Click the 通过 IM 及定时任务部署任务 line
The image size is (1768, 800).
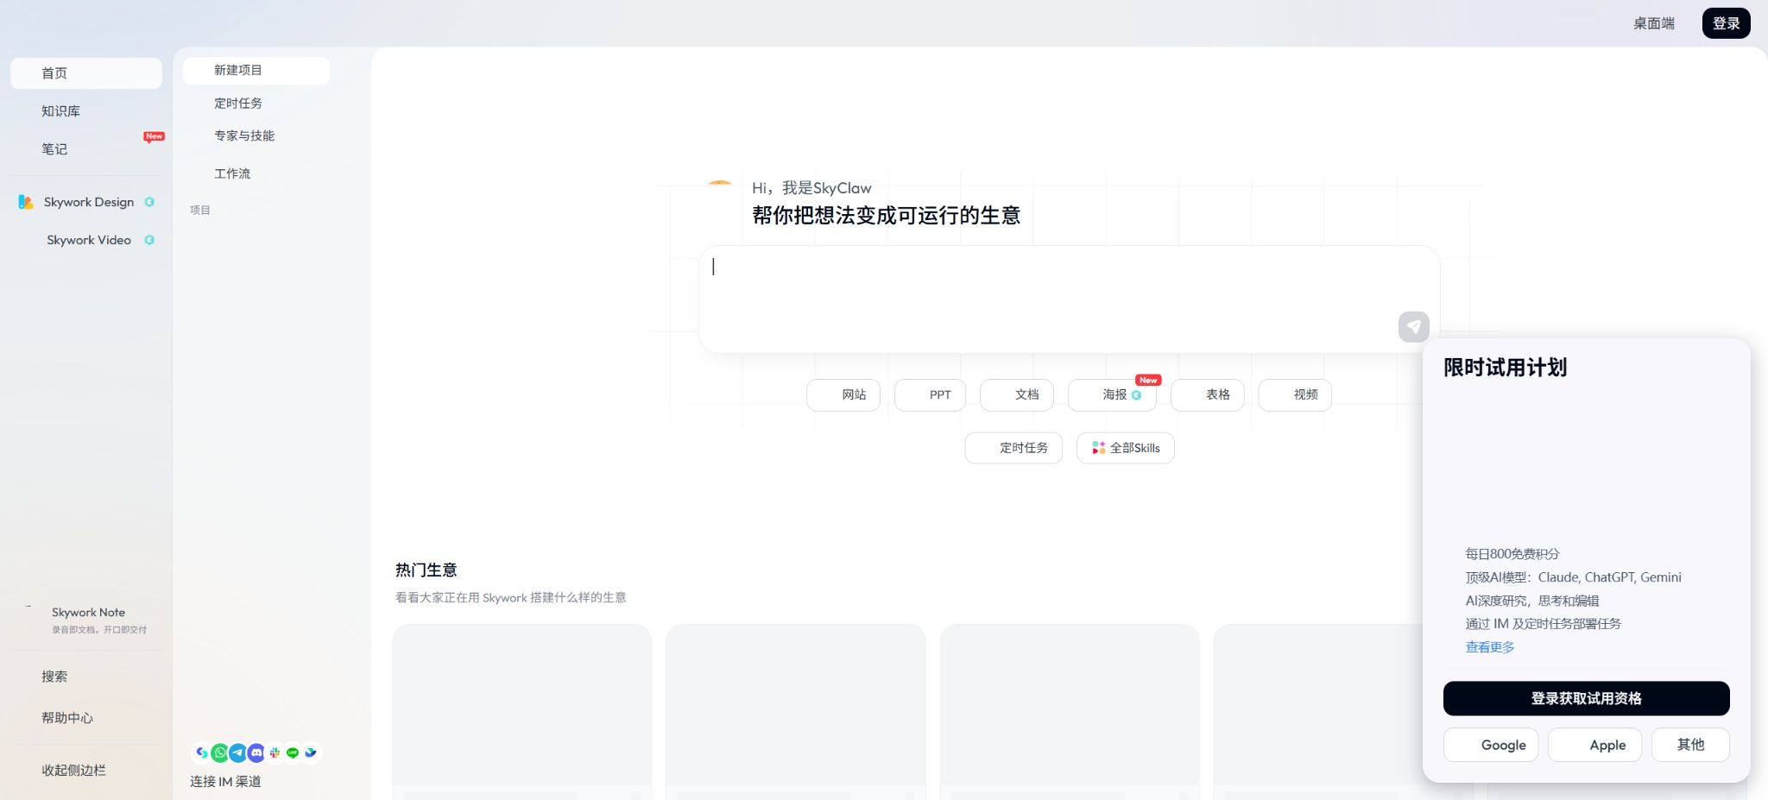click(1543, 624)
